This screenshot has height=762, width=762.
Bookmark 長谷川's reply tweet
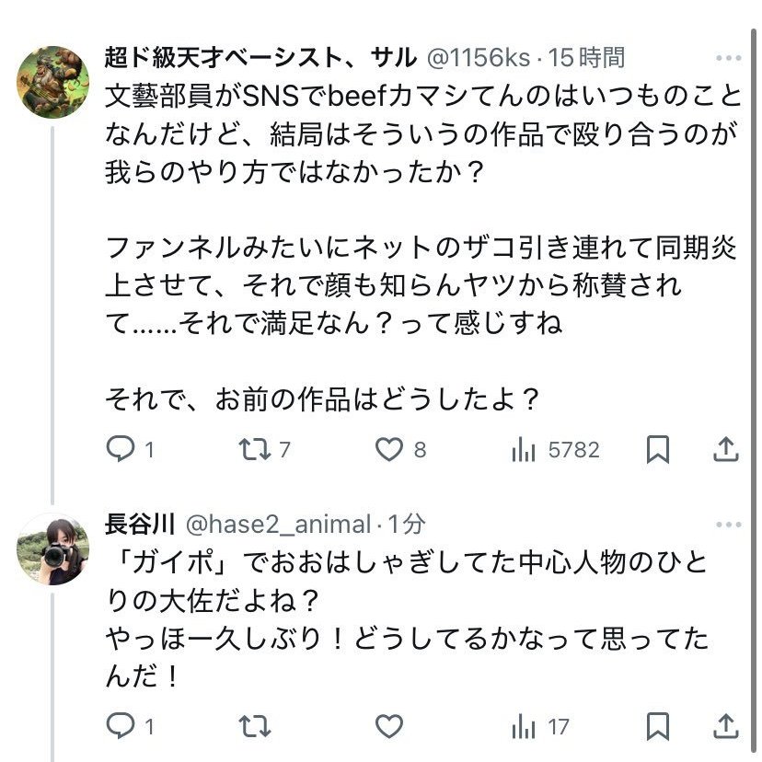pos(657,727)
